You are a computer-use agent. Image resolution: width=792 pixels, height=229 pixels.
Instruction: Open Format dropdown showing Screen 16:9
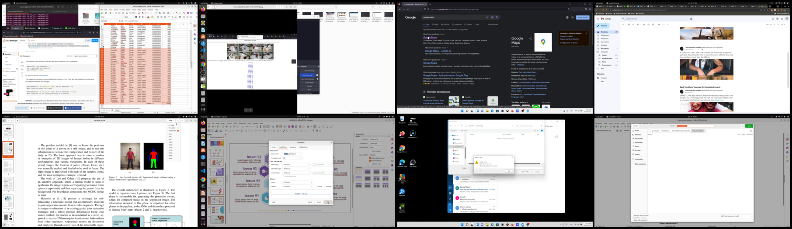click(377, 139)
